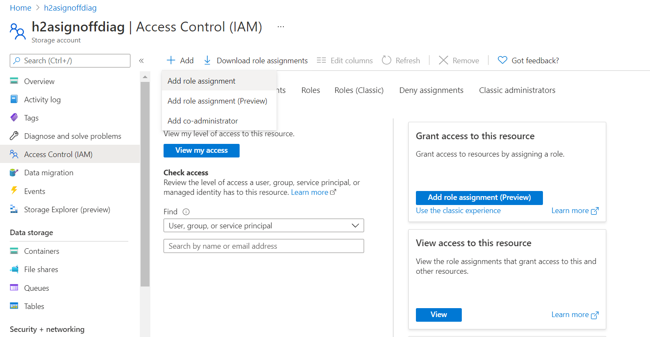
Task: Click the Storage Explorer (preview) icon
Action: point(14,209)
